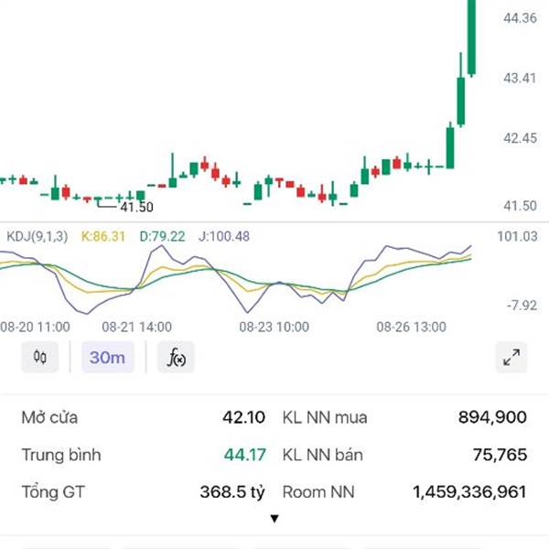Select the 41.50 low price marker on chart
Screen dimensions: 549x549
[136, 208]
